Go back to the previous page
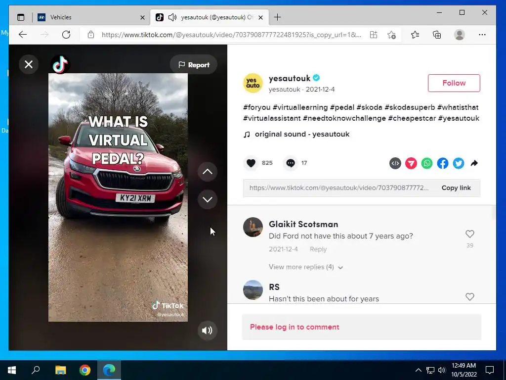This screenshot has height=380, width=506. [23, 35]
